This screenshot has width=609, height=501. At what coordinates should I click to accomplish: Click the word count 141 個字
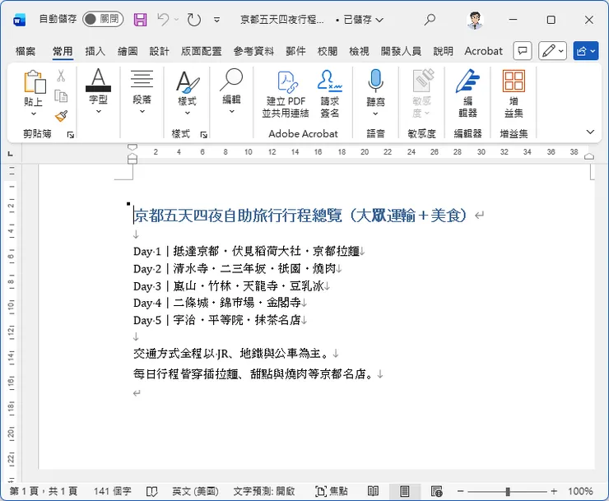coord(112,491)
